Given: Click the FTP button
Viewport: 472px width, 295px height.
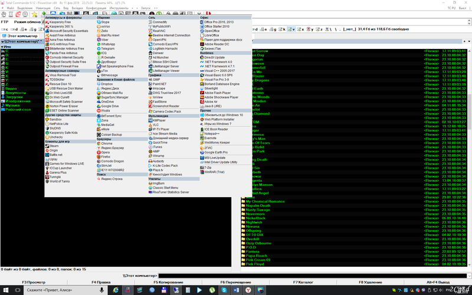Looking at the screenshot, I should tap(5, 22).
